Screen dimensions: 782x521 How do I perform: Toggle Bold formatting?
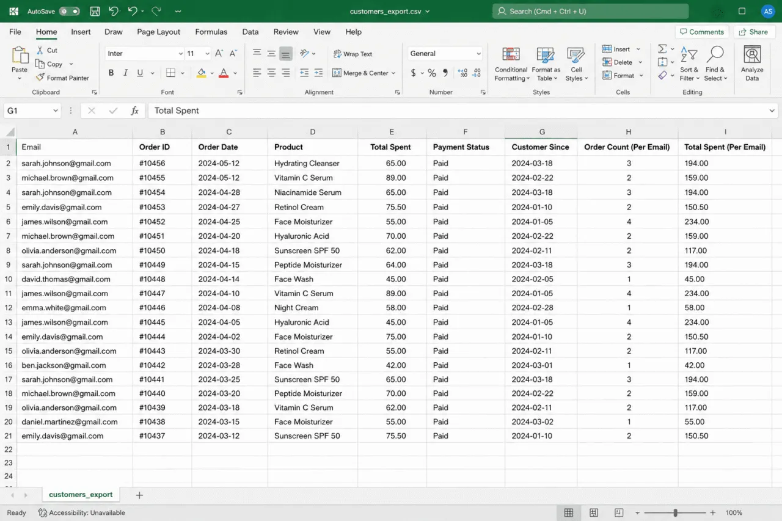point(111,73)
